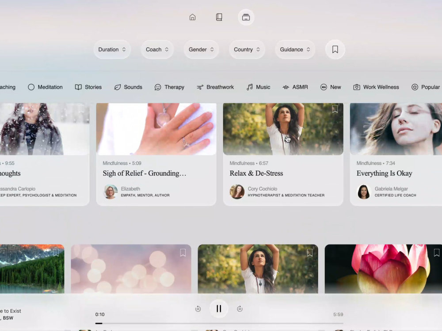Select the Stories category
This screenshot has width=442, height=331.
pos(88,87)
